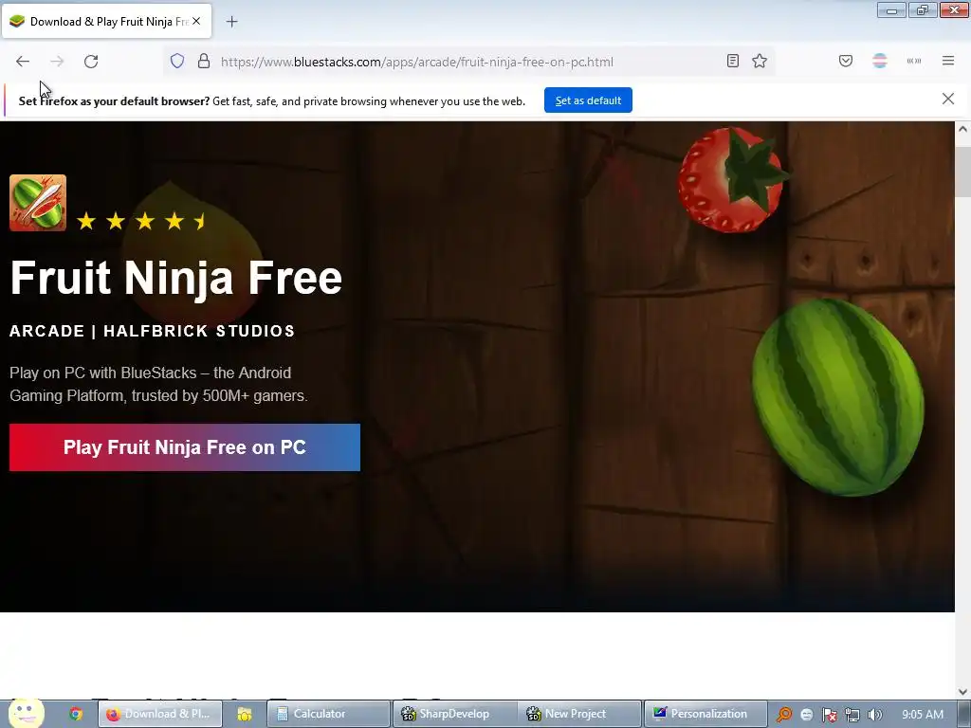Click the Fruit Ninja app icon thumbnail
Viewport: 971px width, 728px height.
tap(38, 203)
